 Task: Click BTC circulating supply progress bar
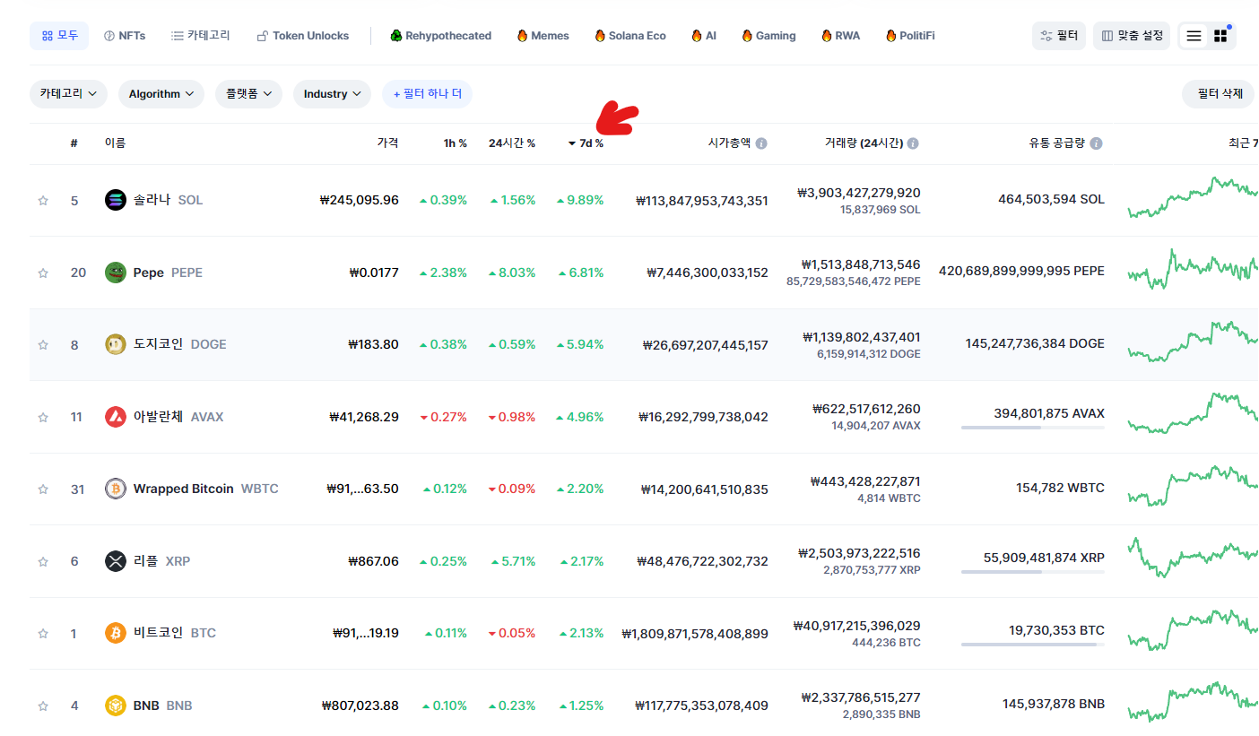coord(1033,645)
